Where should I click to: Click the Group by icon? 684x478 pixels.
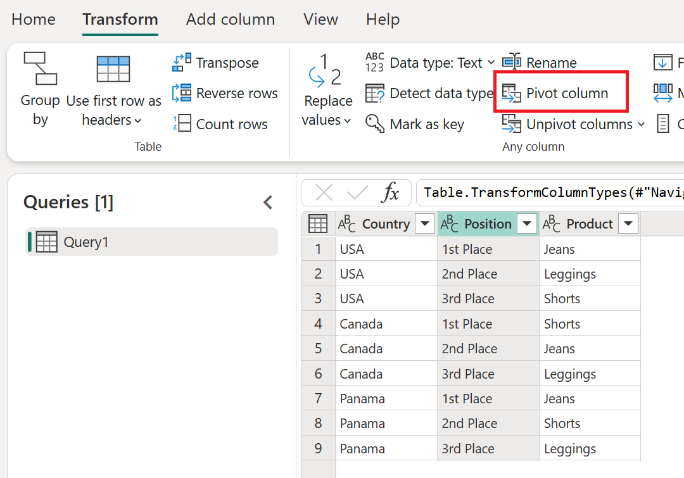click(x=40, y=68)
